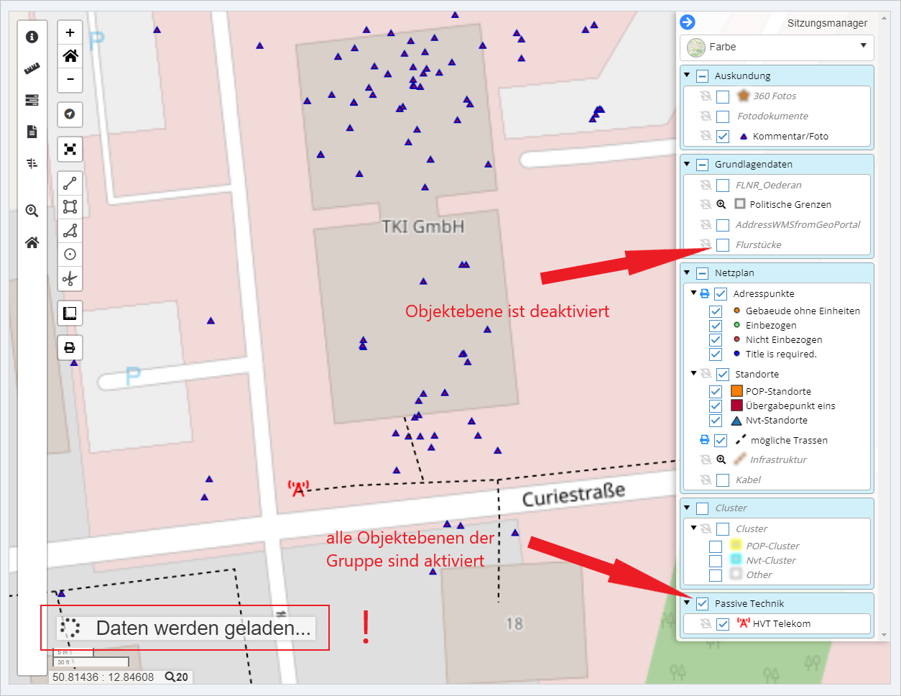Select the draw line measurement tool
901x696 pixels.
(70, 183)
